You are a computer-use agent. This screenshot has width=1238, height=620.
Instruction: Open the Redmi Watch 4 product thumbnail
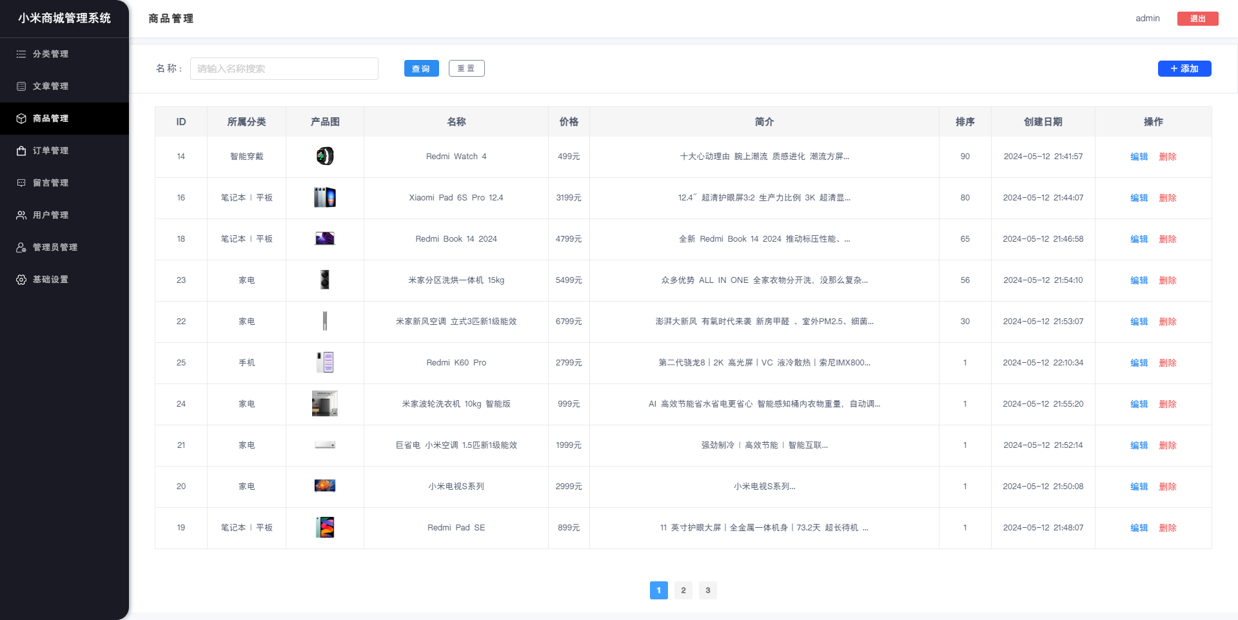pyautogui.click(x=325, y=156)
